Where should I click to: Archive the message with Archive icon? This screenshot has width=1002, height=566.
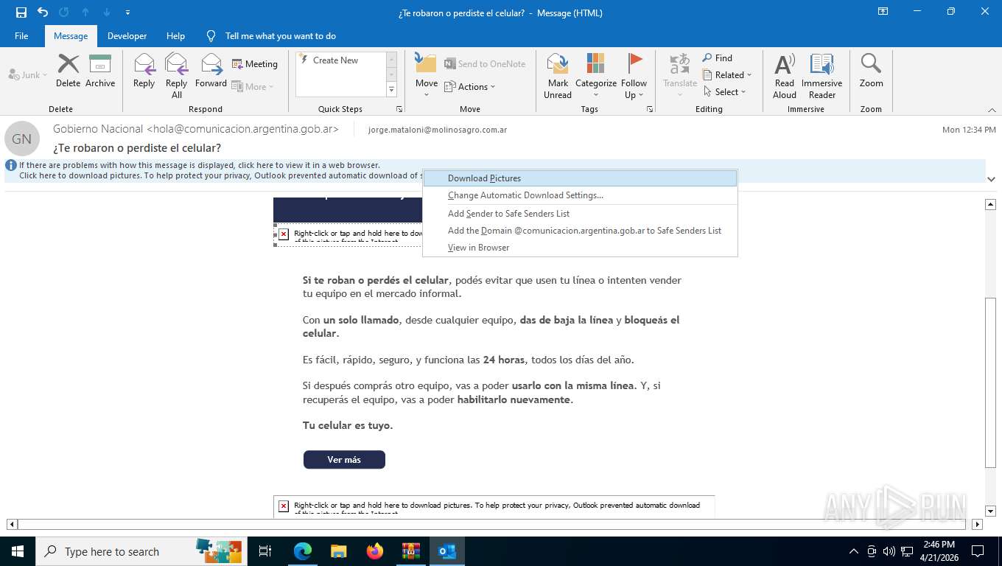point(100,71)
